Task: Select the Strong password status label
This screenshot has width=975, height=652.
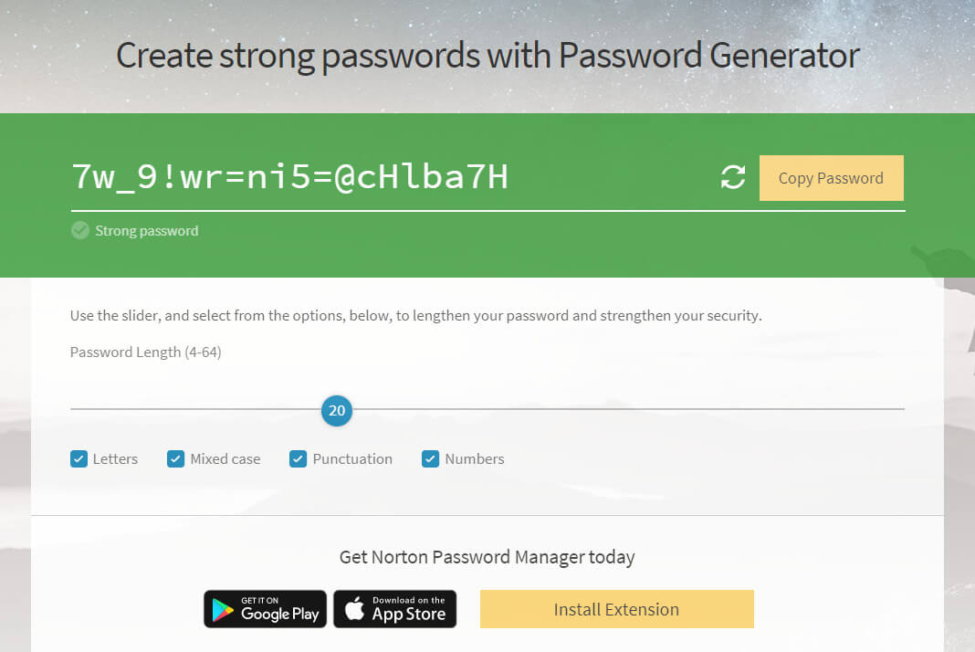Action: pos(146,230)
